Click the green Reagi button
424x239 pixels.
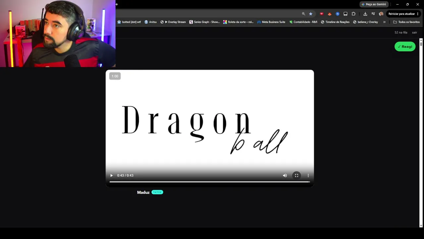[405, 46]
